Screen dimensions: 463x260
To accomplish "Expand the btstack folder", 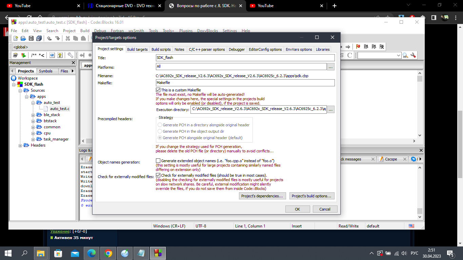I will (x=33, y=121).
